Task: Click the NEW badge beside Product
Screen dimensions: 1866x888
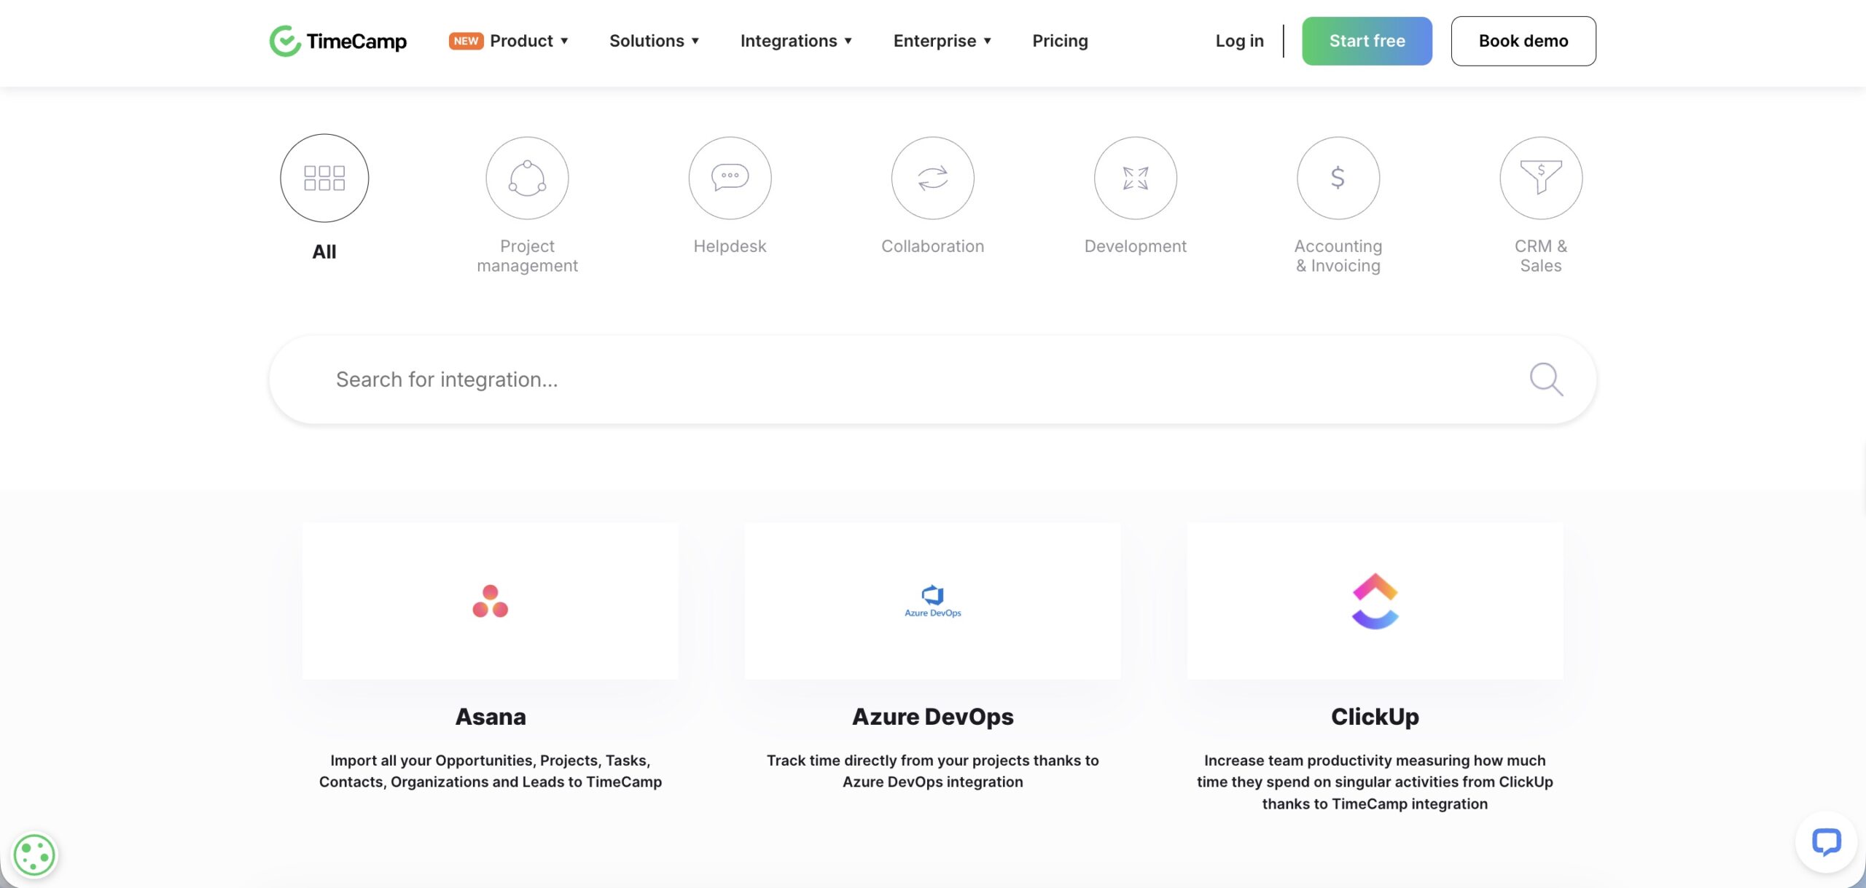Action: (x=466, y=41)
